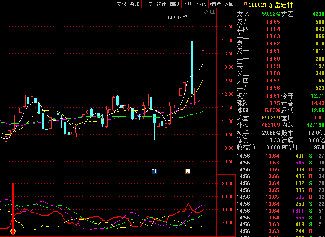This screenshot has height=237, width=325.
Task: Open F10 company information
Action: coord(188,4)
